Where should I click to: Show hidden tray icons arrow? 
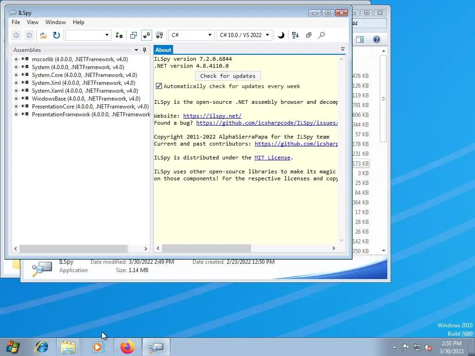(394, 347)
